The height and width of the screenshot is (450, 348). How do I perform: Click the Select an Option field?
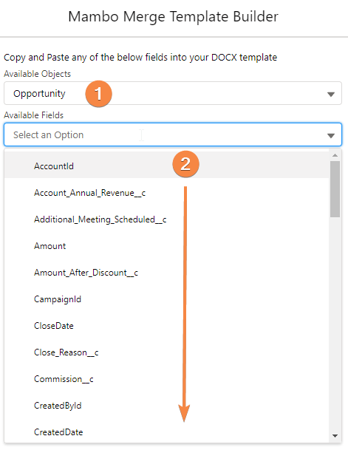click(x=173, y=135)
